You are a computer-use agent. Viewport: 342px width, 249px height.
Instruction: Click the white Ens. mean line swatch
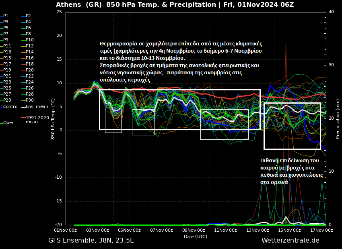(x=23, y=106)
